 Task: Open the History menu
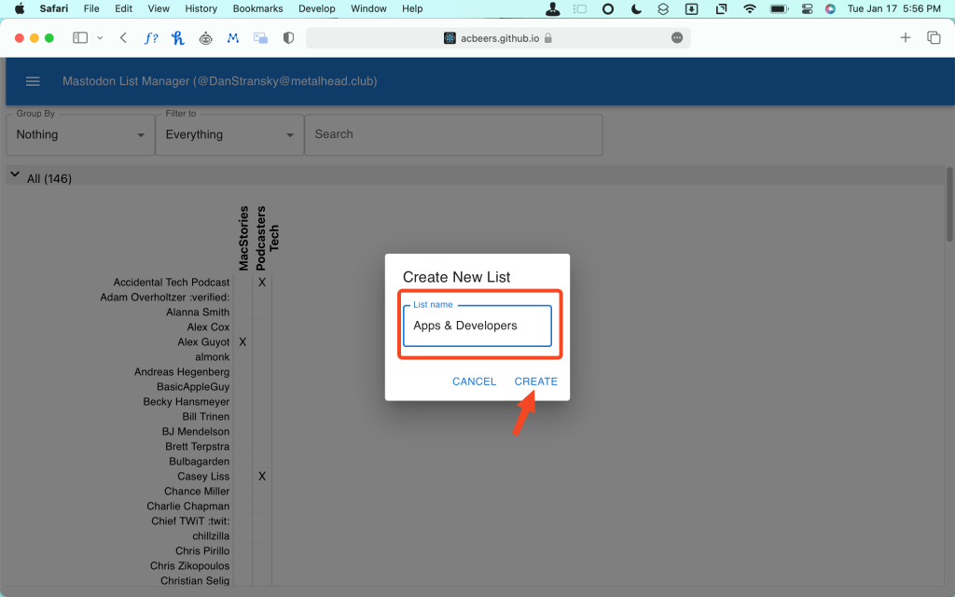[201, 8]
